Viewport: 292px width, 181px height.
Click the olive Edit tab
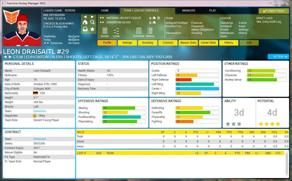click(249, 43)
